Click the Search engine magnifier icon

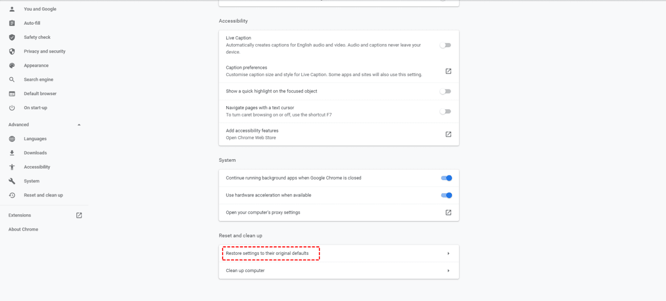click(12, 80)
